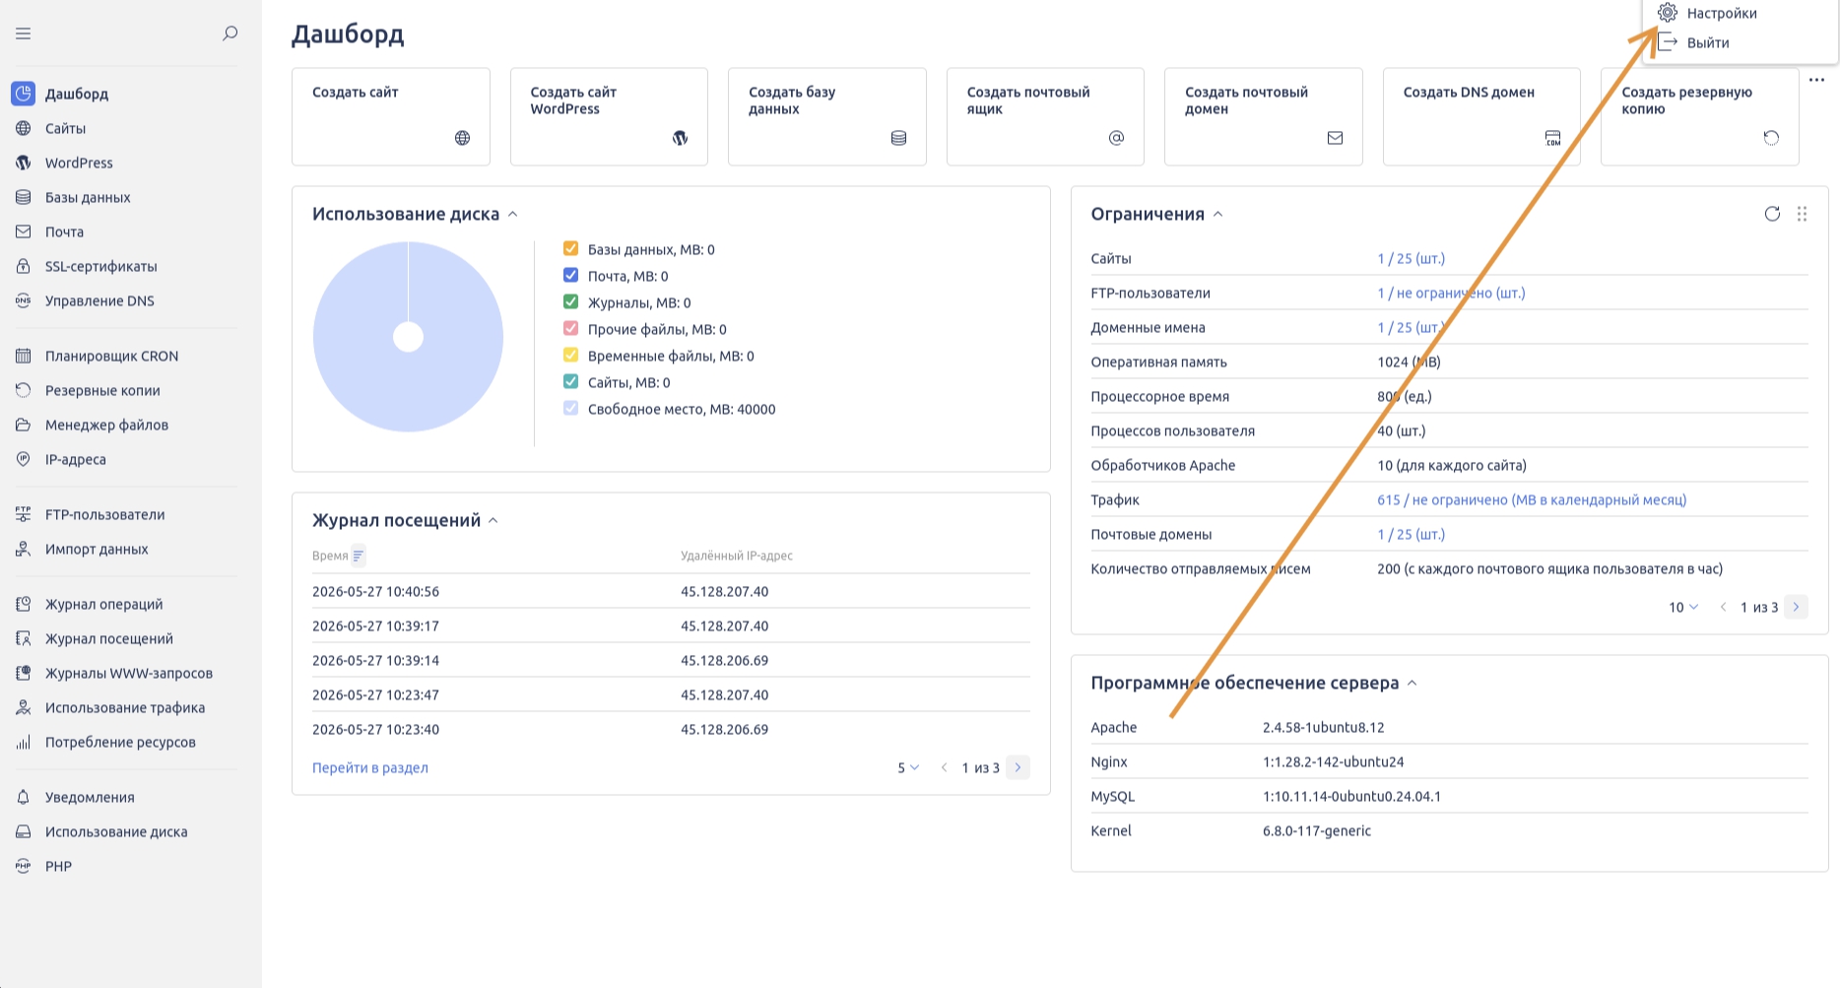Refresh the Ограничения panel
The image size is (1840, 988).
1772,214
